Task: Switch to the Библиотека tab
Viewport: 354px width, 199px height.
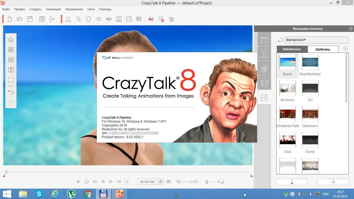Action: pos(292,49)
